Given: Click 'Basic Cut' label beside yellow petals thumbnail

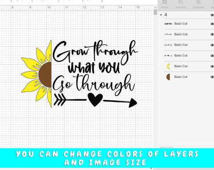Looking at the screenshot, I should click(181, 66).
